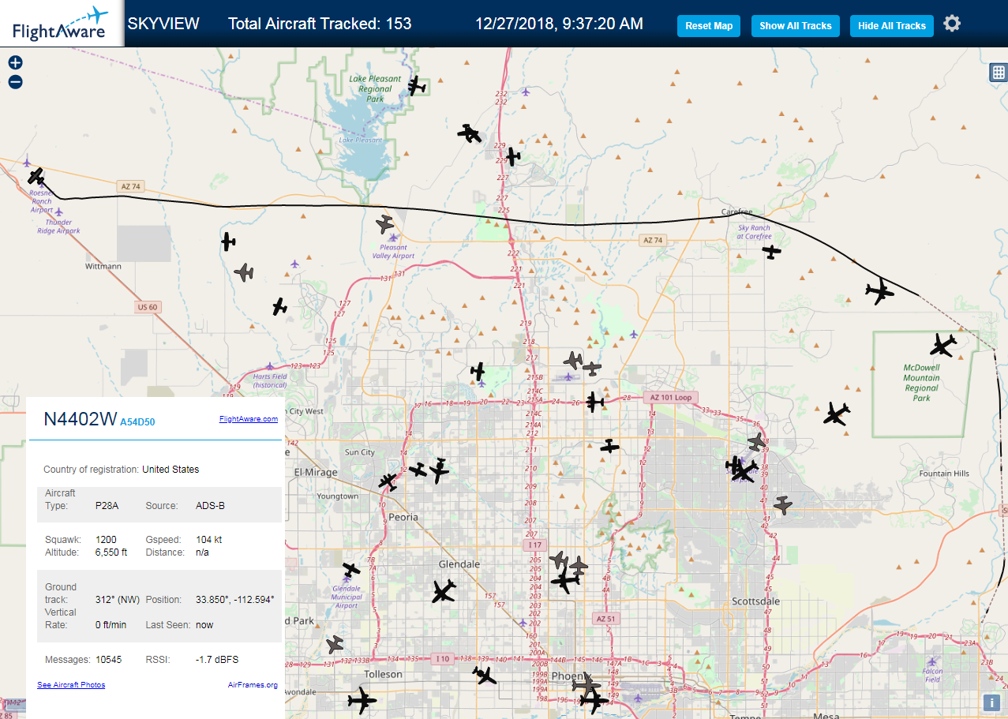This screenshot has height=719, width=1008.
Task: Open the grid layer switcher icon
Action: (x=998, y=73)
